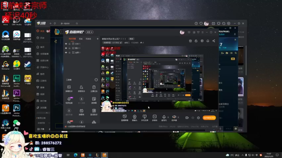Open the 歌词助手 tool in the toolbox

click(94, 112)
